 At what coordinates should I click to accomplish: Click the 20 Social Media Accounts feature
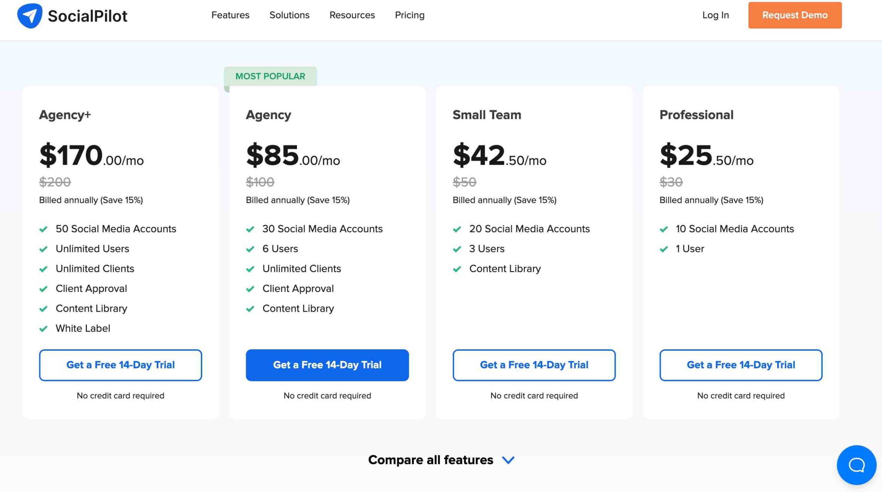[530, 229]
